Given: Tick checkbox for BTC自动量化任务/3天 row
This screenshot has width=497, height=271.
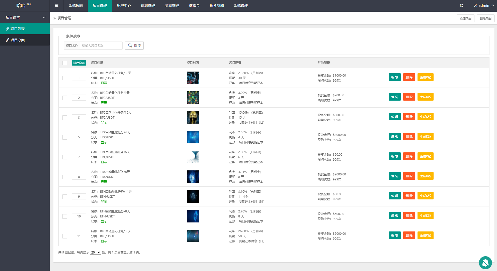Looking at the screenshot, I should click(65, 98).
